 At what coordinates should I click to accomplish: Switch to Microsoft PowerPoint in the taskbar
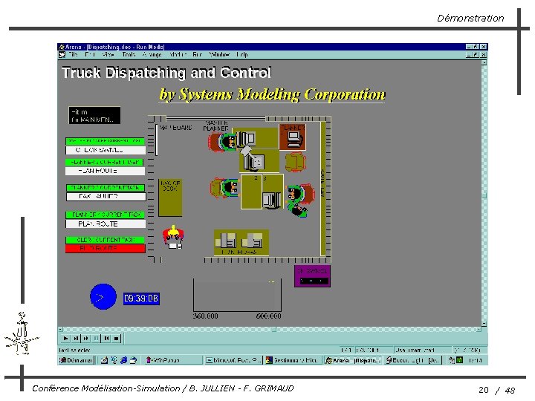tap(233, 360)
